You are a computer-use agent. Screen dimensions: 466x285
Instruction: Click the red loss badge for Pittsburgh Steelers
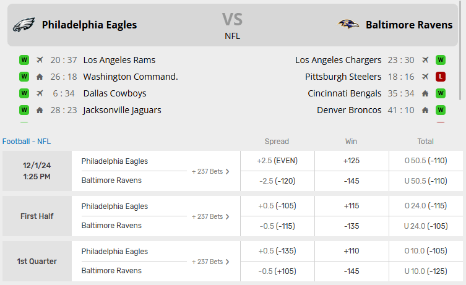coord(441,77)
